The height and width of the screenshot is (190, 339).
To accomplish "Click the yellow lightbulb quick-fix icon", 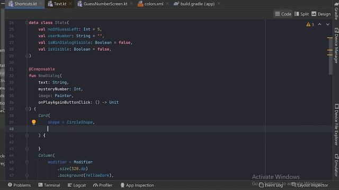I will [33, 122].
